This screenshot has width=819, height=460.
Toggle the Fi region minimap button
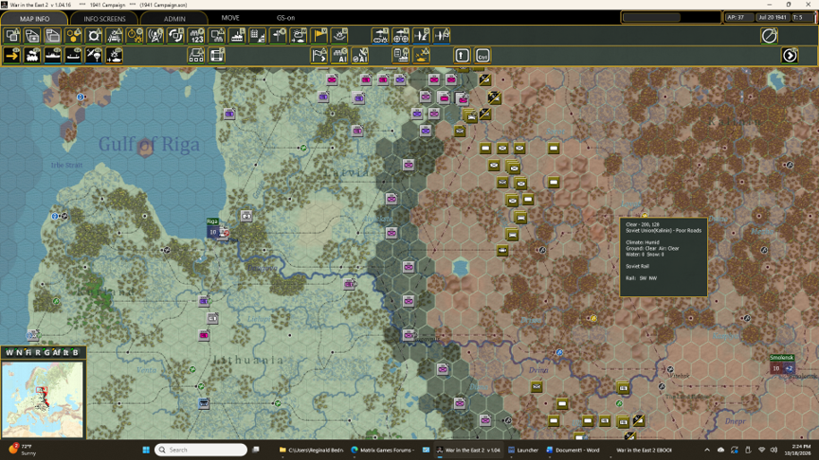pos(28,352)
